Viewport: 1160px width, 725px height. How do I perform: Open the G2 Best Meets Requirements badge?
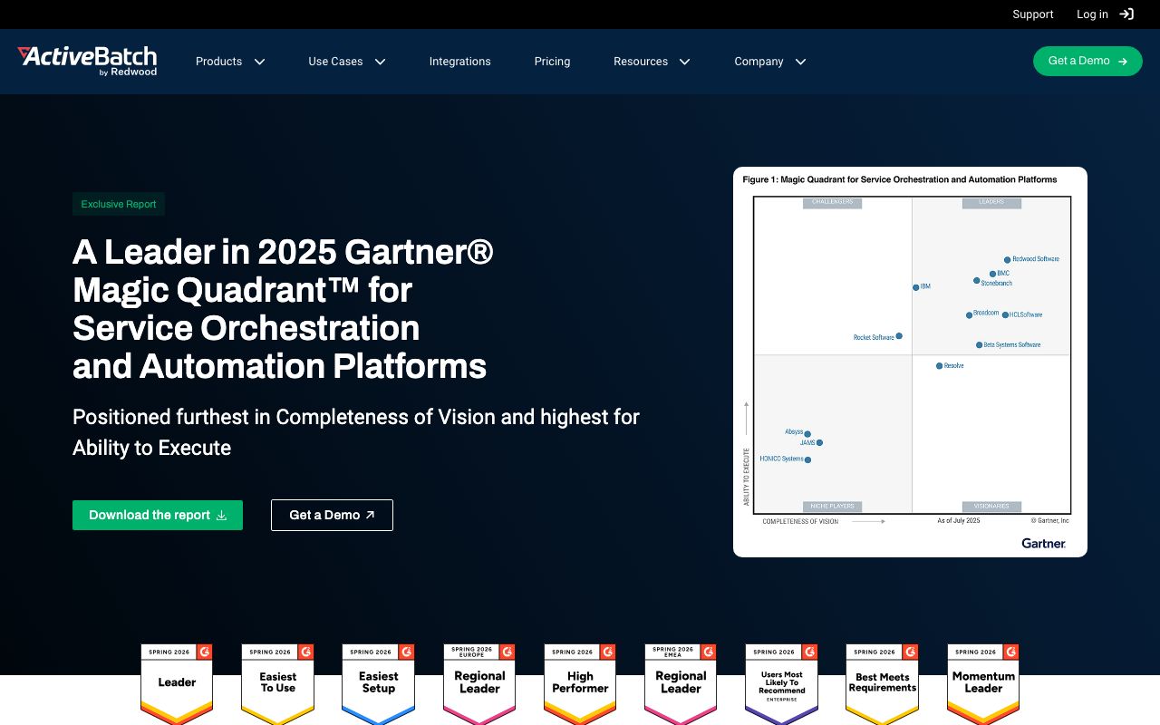(883, 684)
